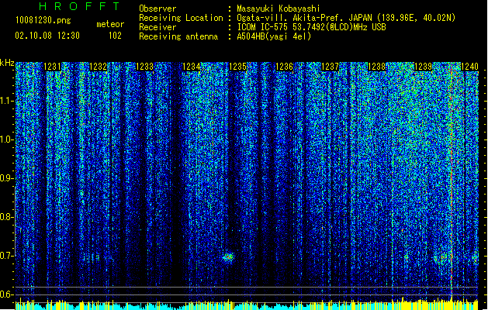Click the 1240 time marker
Screen dimensions: 488x310
click(x=469, y=67)
